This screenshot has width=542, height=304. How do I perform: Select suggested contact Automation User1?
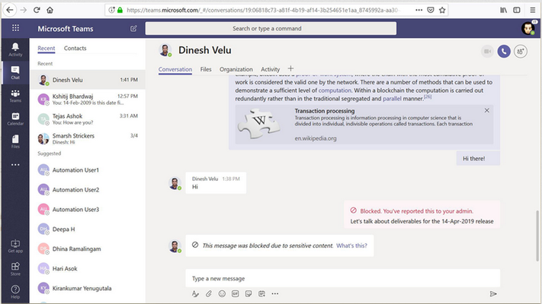pos(88,170)
